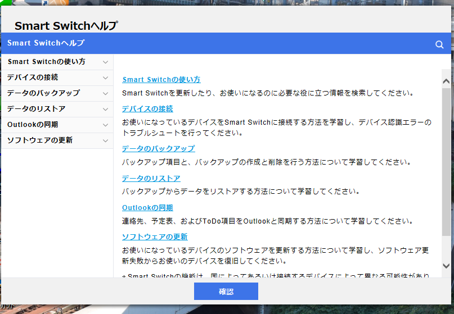Click the scrollbar down arrow

click(446, 266)
